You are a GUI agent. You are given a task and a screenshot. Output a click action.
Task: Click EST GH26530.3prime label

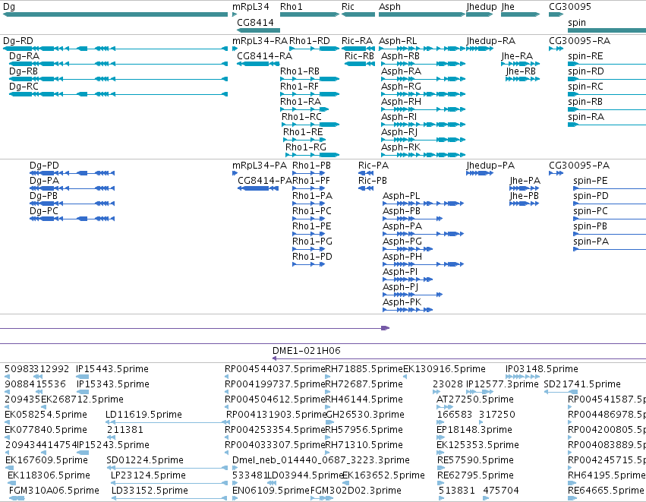(365, 415)
